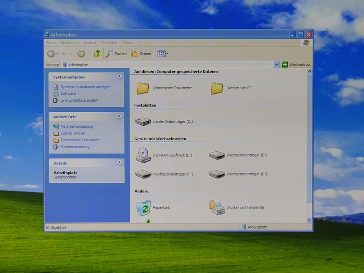The image size is (364, 273).
Task: Click the green forward arrow button
Action: [81, 53]
